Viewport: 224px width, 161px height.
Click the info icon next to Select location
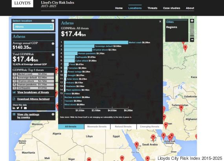tap(53, 21)
